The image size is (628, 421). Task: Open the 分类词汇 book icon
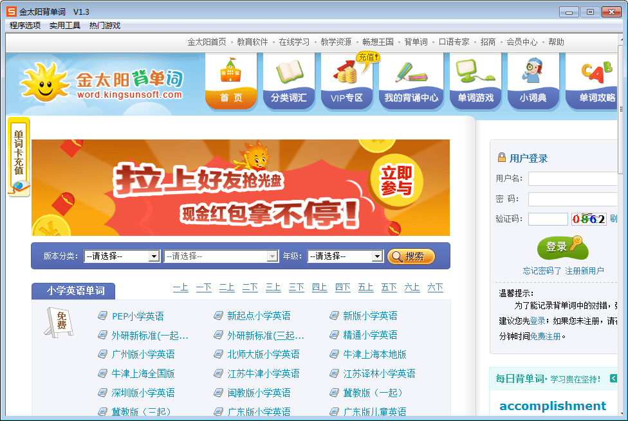[x=289, y=82]
